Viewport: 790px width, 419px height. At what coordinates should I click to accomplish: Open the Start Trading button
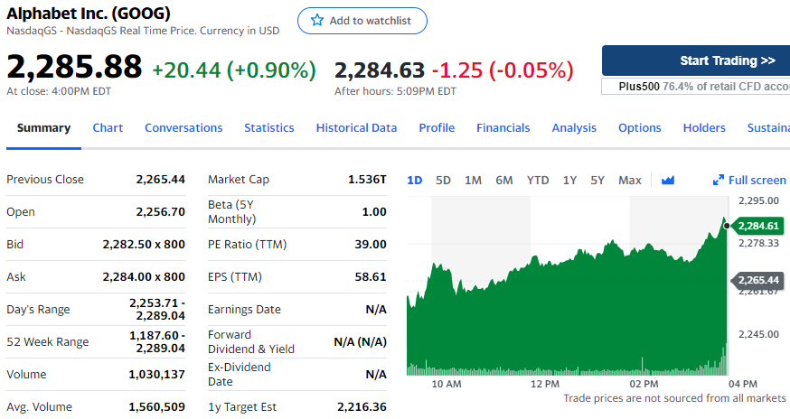[x=696, y=61]
